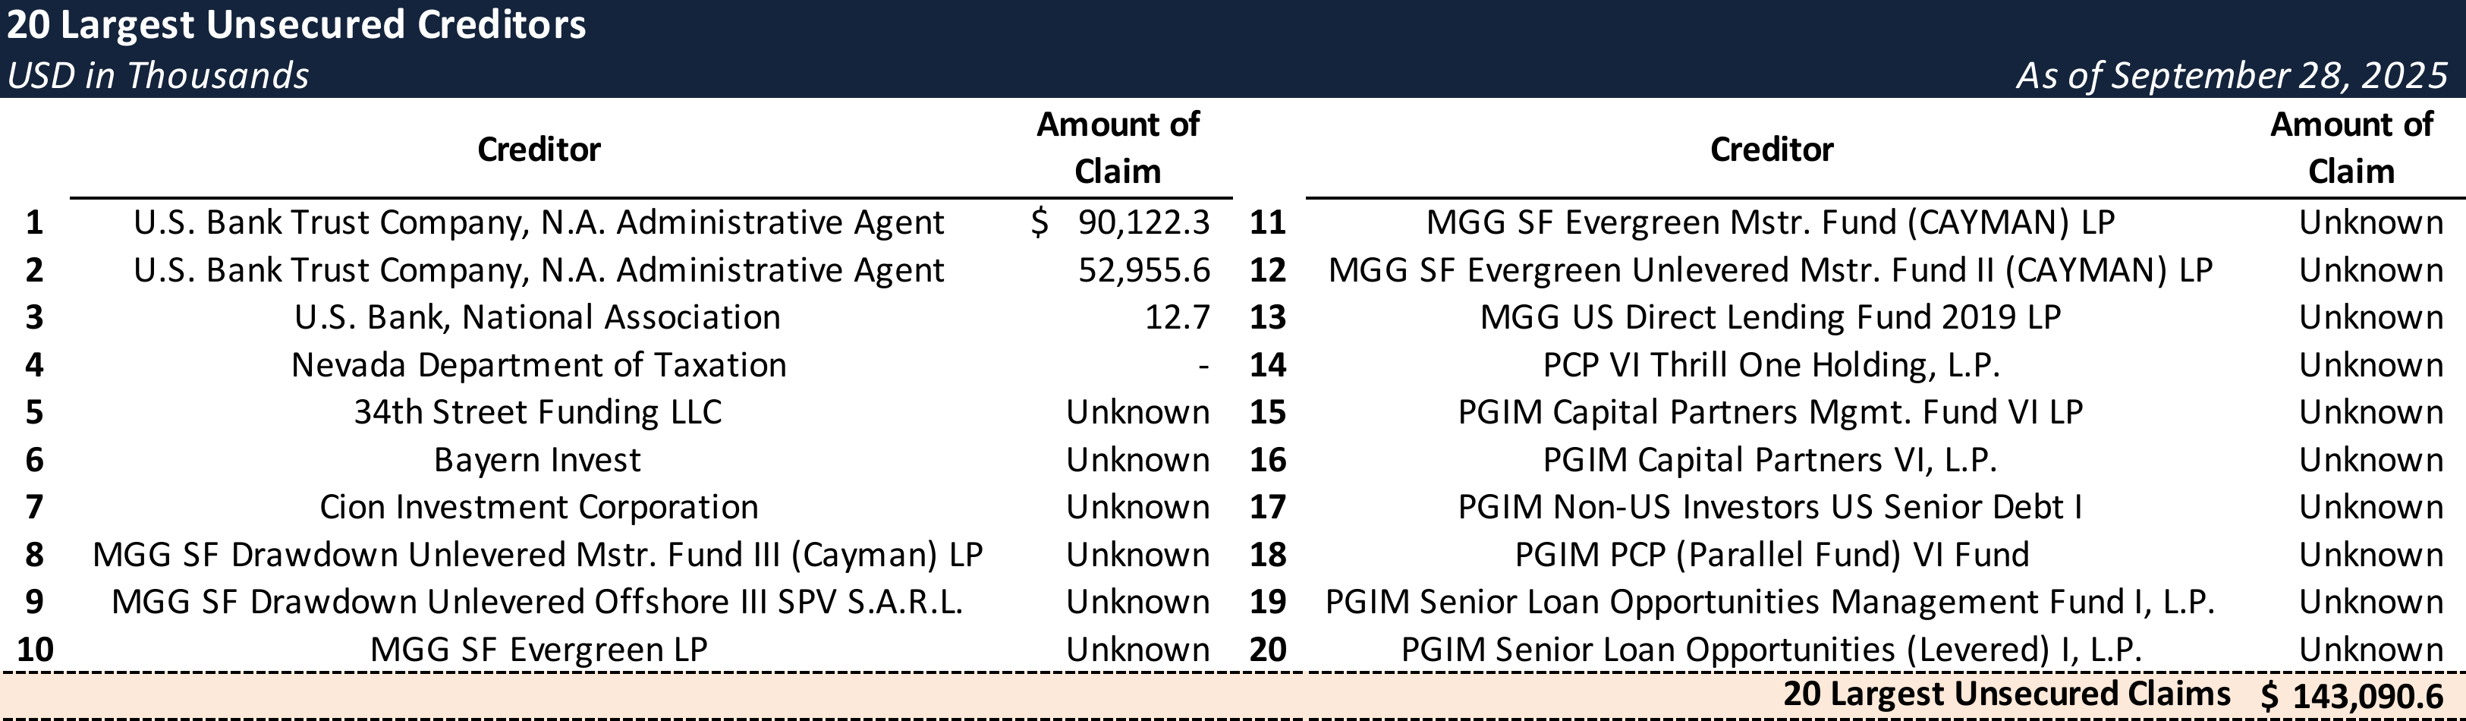This screenshot has height=721, width=2466.
Task: Select the "USD in Thousands" subtitle
Action: pyautogui.click(x=158, y=76)
